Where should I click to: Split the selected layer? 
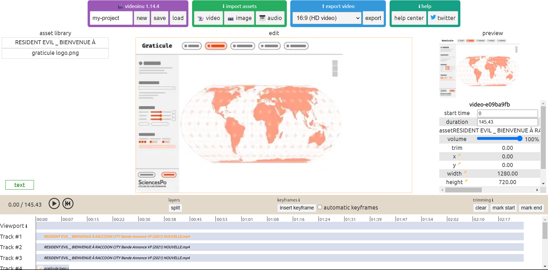pos(175,208)
